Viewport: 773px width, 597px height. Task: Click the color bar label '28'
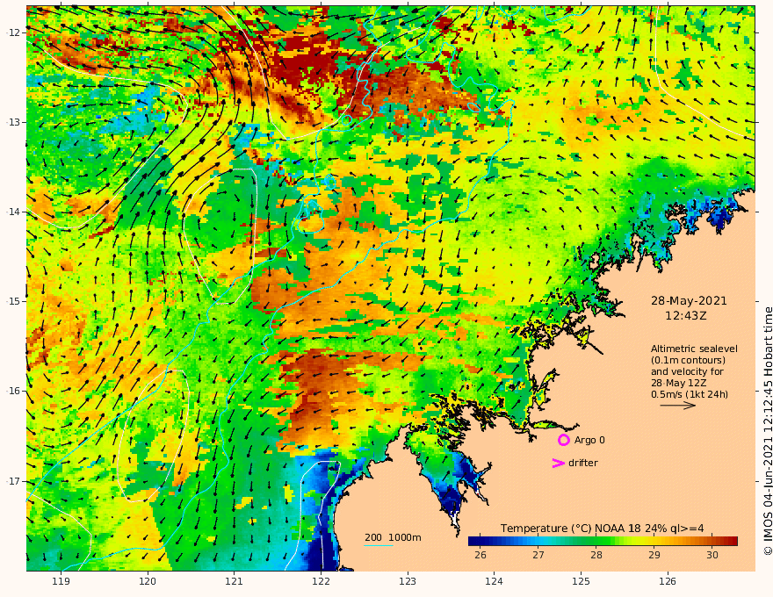(x=596, y=555)
